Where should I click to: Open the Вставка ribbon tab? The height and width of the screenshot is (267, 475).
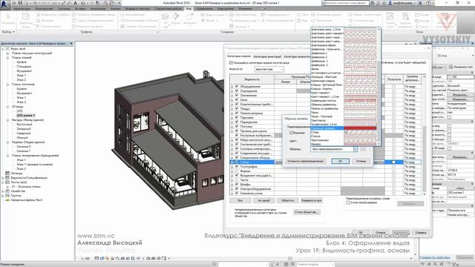point(80,8)
